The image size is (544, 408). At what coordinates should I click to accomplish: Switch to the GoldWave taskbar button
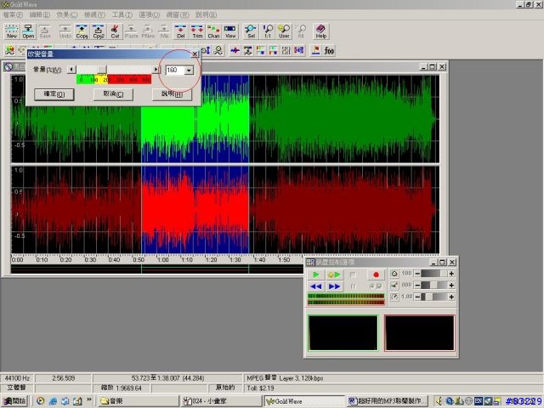[x=304, y=401]
